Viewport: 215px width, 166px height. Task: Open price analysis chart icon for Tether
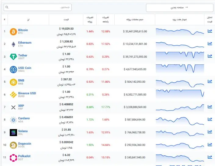(210, 56)
